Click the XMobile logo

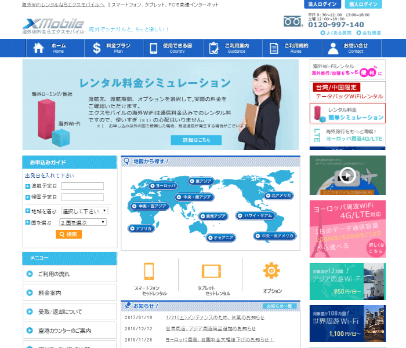pos(53,24)
